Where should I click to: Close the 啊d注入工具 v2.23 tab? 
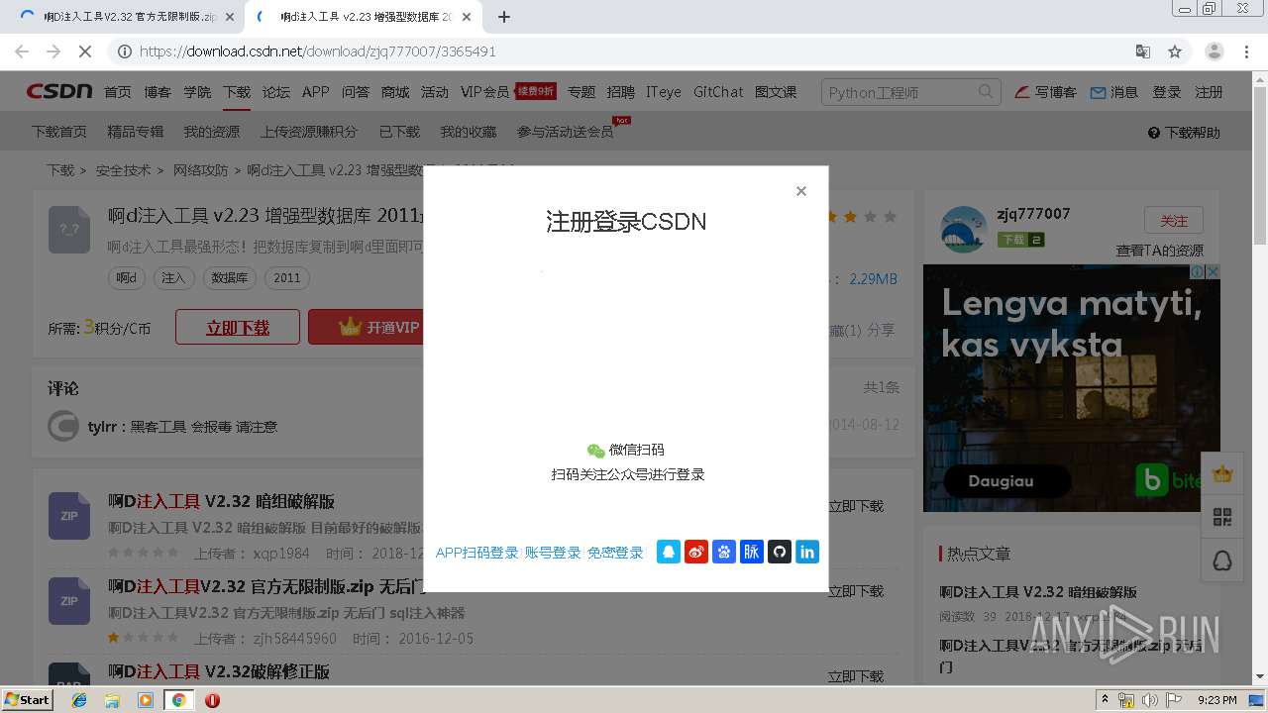pyautogui.click(x=469, y=17)
